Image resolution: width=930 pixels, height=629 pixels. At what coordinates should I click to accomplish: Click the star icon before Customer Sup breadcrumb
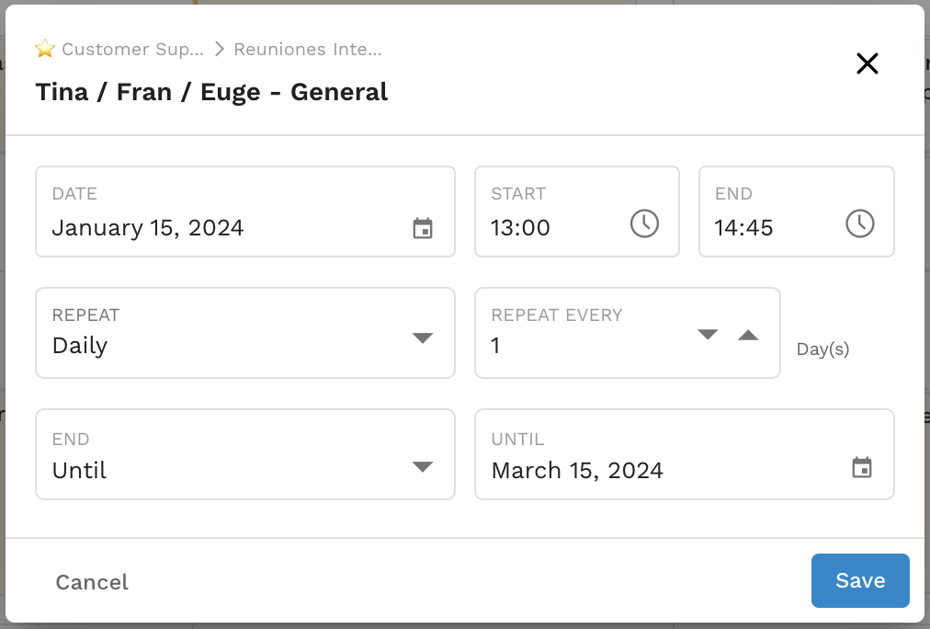pyautogui.click(x=44, y=49)
